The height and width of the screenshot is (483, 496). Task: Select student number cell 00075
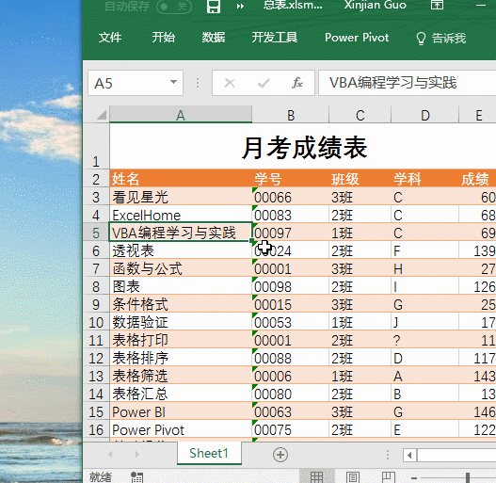click(x=291, y=429)
